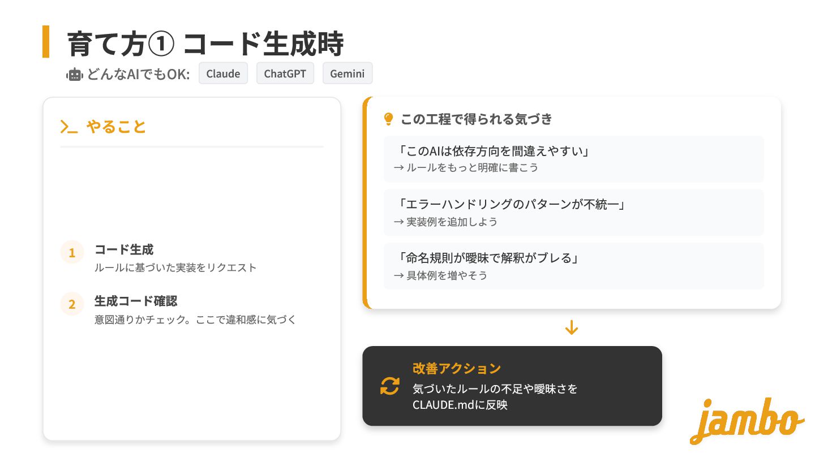
Task: Click the 育て方① コード生成時 slide title
Action: tap(205, 43)
